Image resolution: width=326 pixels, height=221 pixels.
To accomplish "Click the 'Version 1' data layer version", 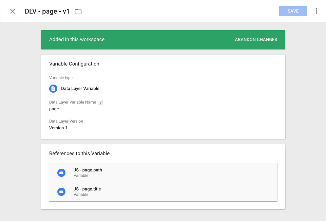I will point(58,128).
